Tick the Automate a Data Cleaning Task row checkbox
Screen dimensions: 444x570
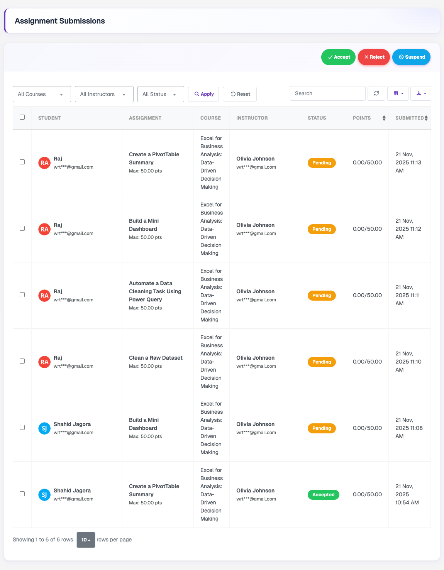(22, 295)
